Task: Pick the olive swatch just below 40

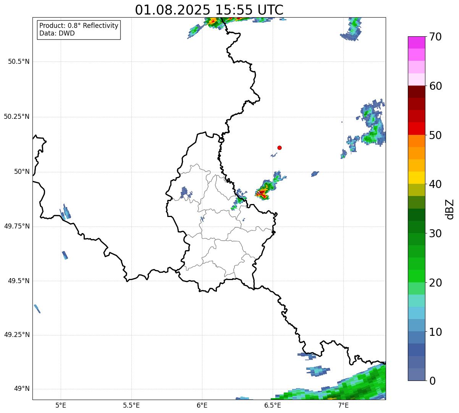Action: (416, 190)
